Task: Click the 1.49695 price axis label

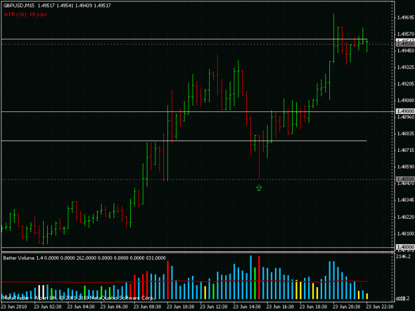Action: [406, 17]
